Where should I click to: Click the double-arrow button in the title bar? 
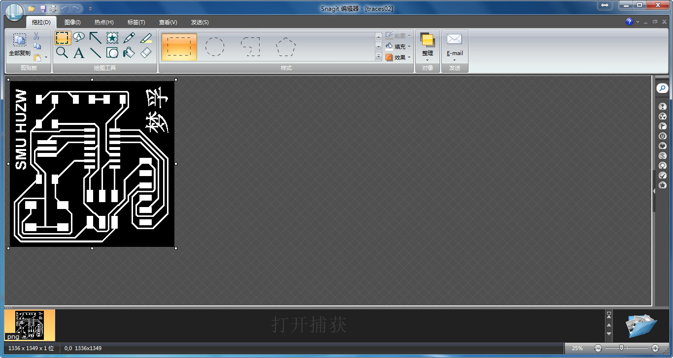click(605, 5)
